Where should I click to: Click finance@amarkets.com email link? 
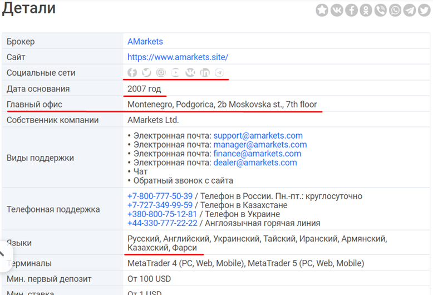click(x=257, y=154)
